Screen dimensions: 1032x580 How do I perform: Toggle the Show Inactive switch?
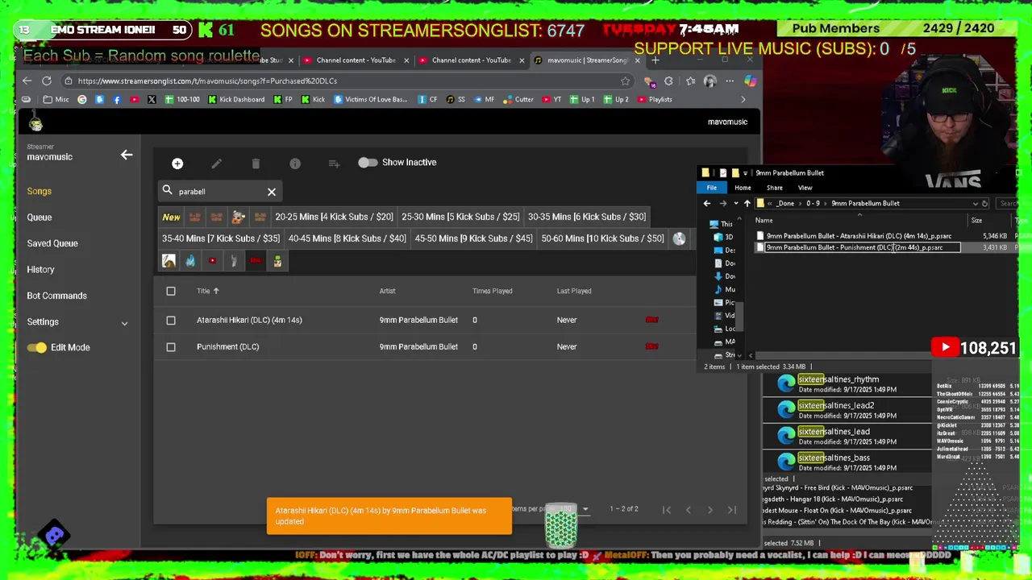pos(368,163)
